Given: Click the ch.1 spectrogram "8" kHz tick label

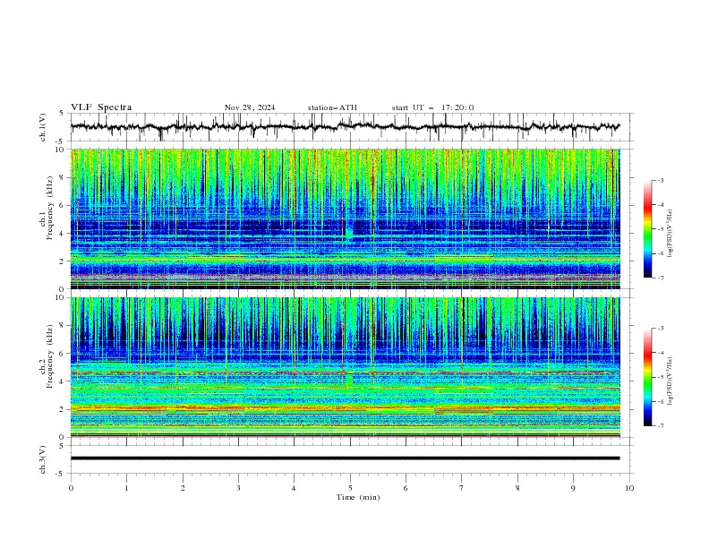Looking at the screenshot, I should [x=63, y=177].
